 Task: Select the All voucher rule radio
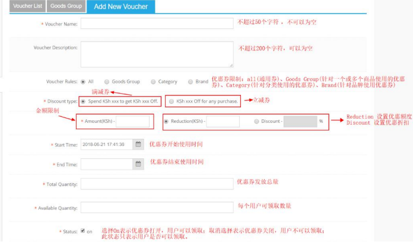[x=83, y=82]
